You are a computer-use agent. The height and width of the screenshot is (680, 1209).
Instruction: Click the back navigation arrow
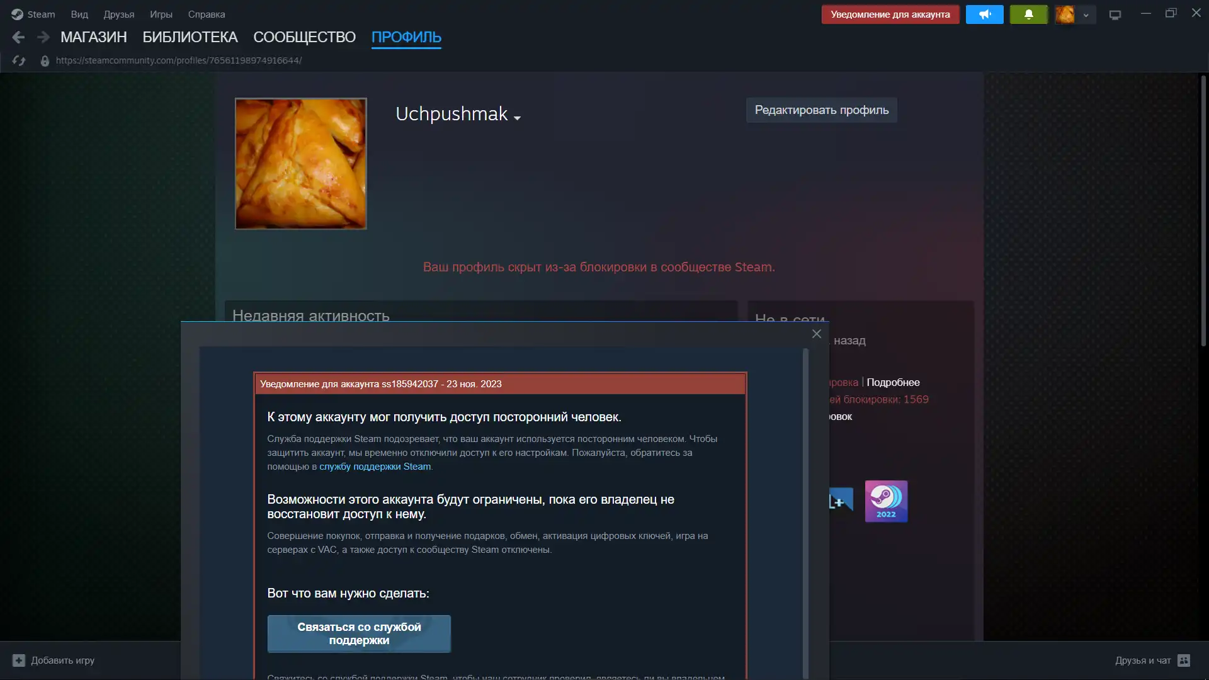(x=18, y=37)
